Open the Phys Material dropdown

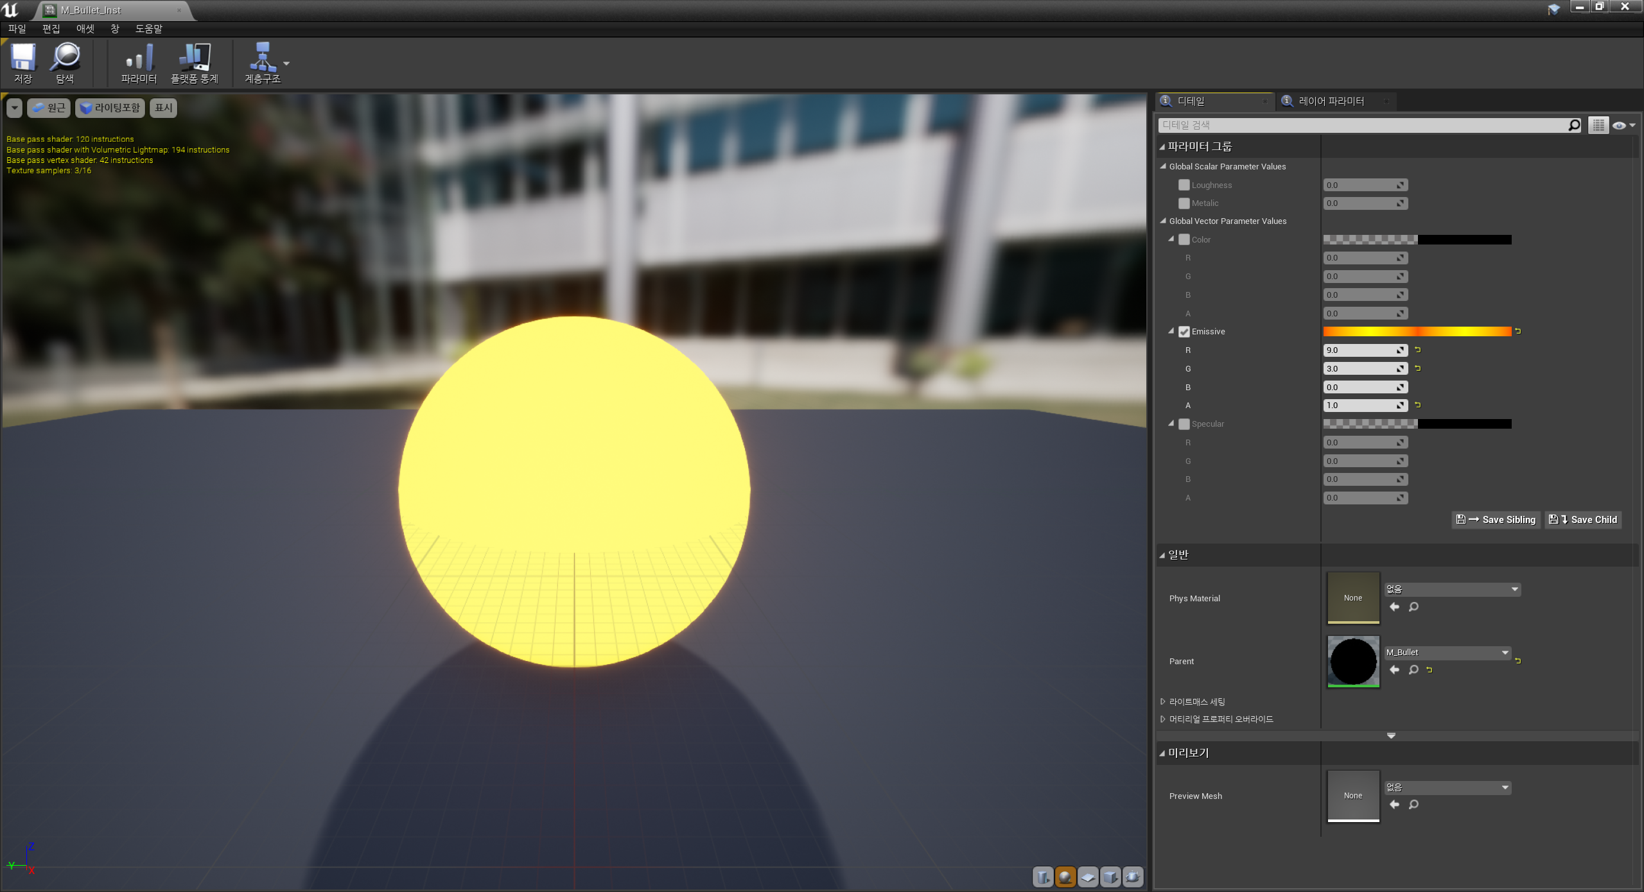[x=1453, y=589]
